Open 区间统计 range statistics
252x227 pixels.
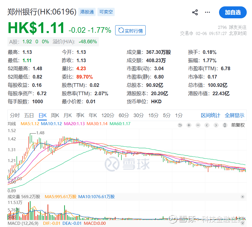click(210, 115)
